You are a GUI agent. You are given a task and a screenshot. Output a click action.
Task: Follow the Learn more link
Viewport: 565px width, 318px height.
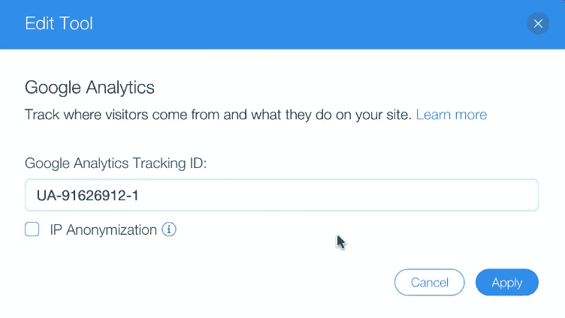(451, 115)
